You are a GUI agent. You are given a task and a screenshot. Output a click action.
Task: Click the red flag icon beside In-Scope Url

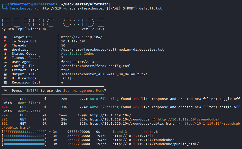[5, 41]
